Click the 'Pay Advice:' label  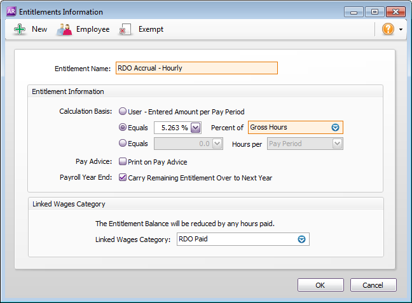pyautogui.click(x=94, y=161)
